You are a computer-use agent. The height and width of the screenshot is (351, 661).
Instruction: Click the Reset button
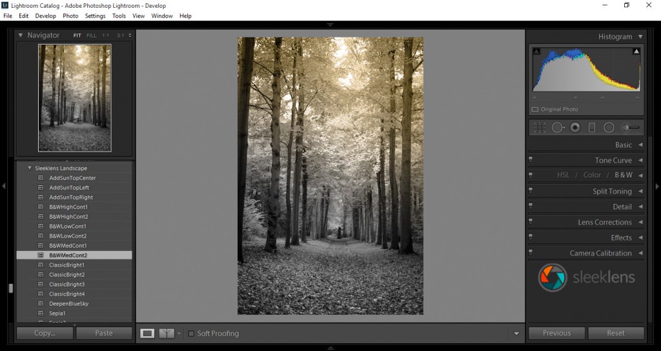point(616,333)
